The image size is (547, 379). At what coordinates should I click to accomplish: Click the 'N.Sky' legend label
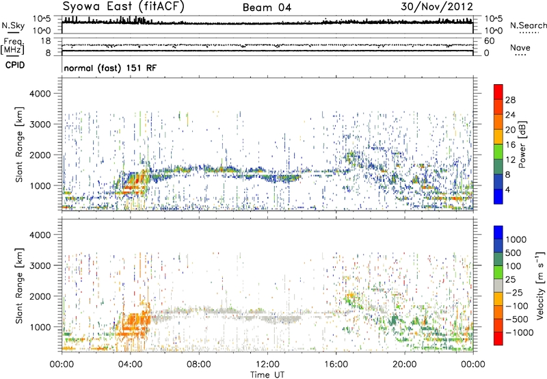click(x=13, y=25)
